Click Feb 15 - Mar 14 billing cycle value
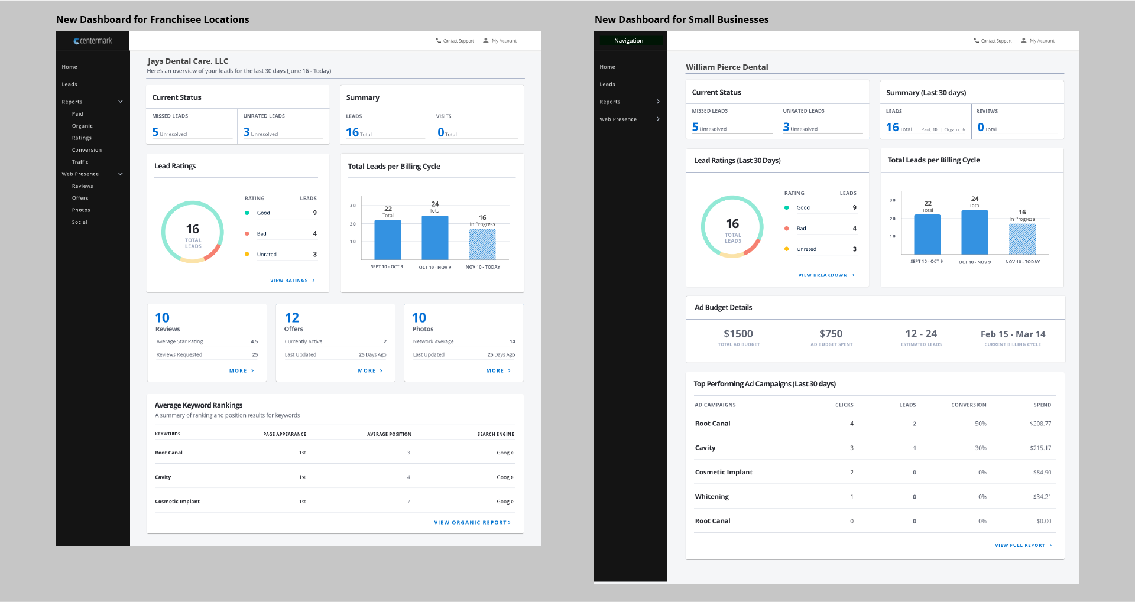The width and height of the screenshot is (1135, 602). [x=1013, y=334]
